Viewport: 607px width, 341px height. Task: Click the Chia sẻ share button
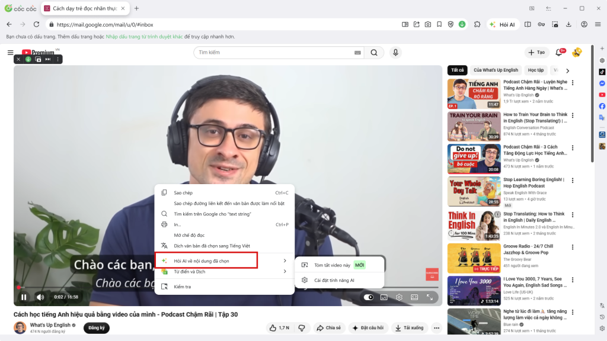pyautogui.click(x=328, y=328)
